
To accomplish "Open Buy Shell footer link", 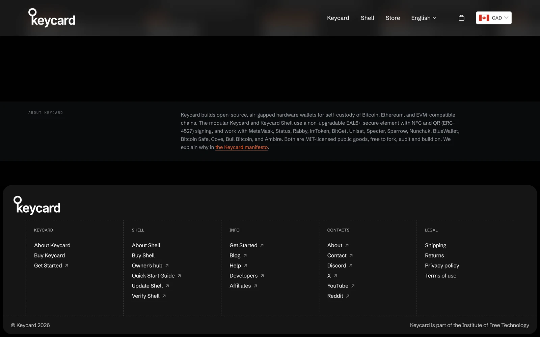I will pyautogui.click(x=143, y=255).
